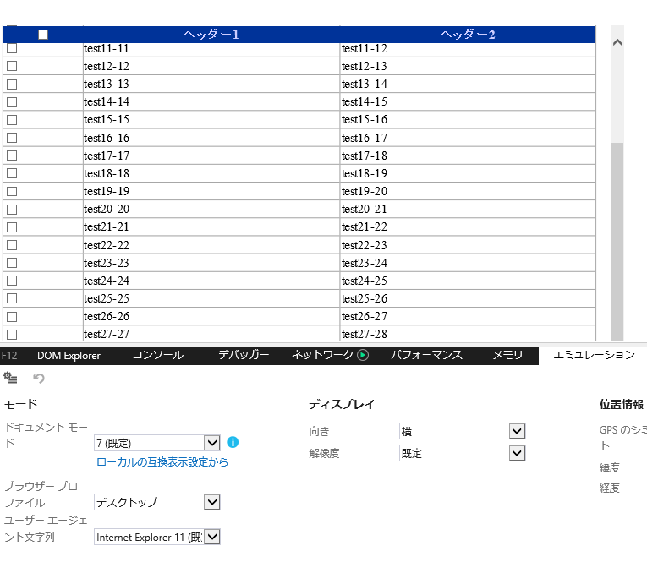Check the box for row test15-15
Viewport: 647px width, 573px height.
tap(12, 119)
